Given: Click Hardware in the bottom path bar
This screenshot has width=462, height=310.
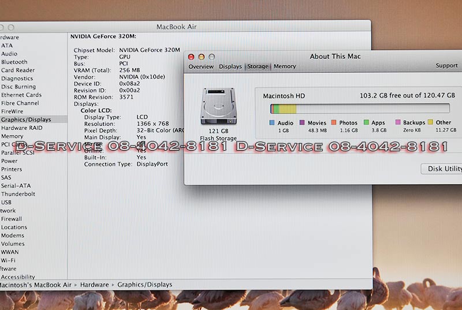Looking at the screenshot, I should coord(94,285).
